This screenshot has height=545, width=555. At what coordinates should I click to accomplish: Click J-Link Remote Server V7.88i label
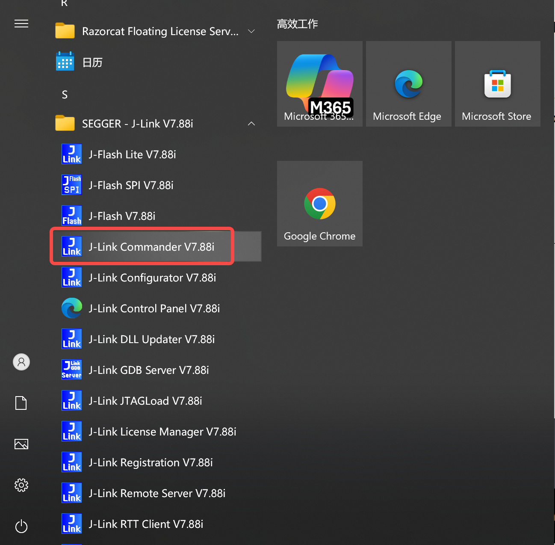(157, 493)
